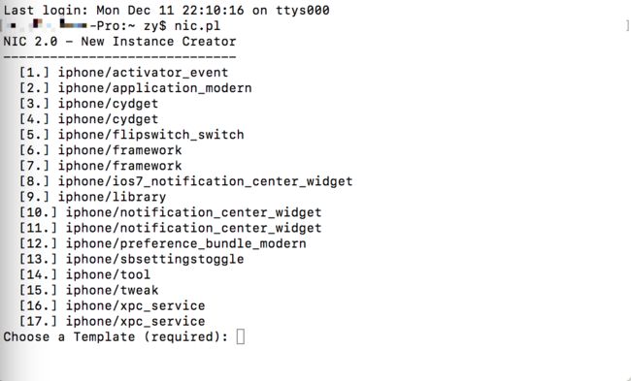Select option [17.] iphone/xpc_service
Viewport: 631px width, 381px height.
[112, 322]
